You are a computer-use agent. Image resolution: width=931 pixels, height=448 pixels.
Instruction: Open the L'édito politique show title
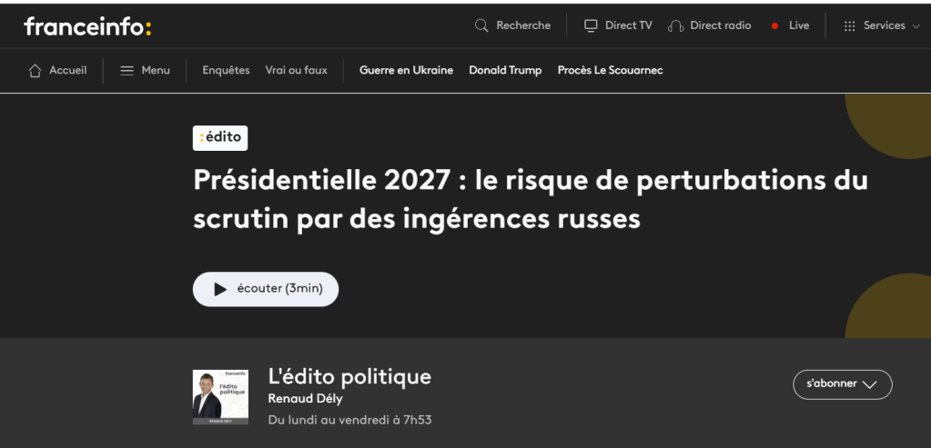349,376
